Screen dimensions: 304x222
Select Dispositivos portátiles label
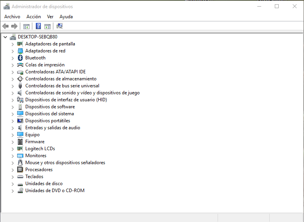[x=48, y=121]
